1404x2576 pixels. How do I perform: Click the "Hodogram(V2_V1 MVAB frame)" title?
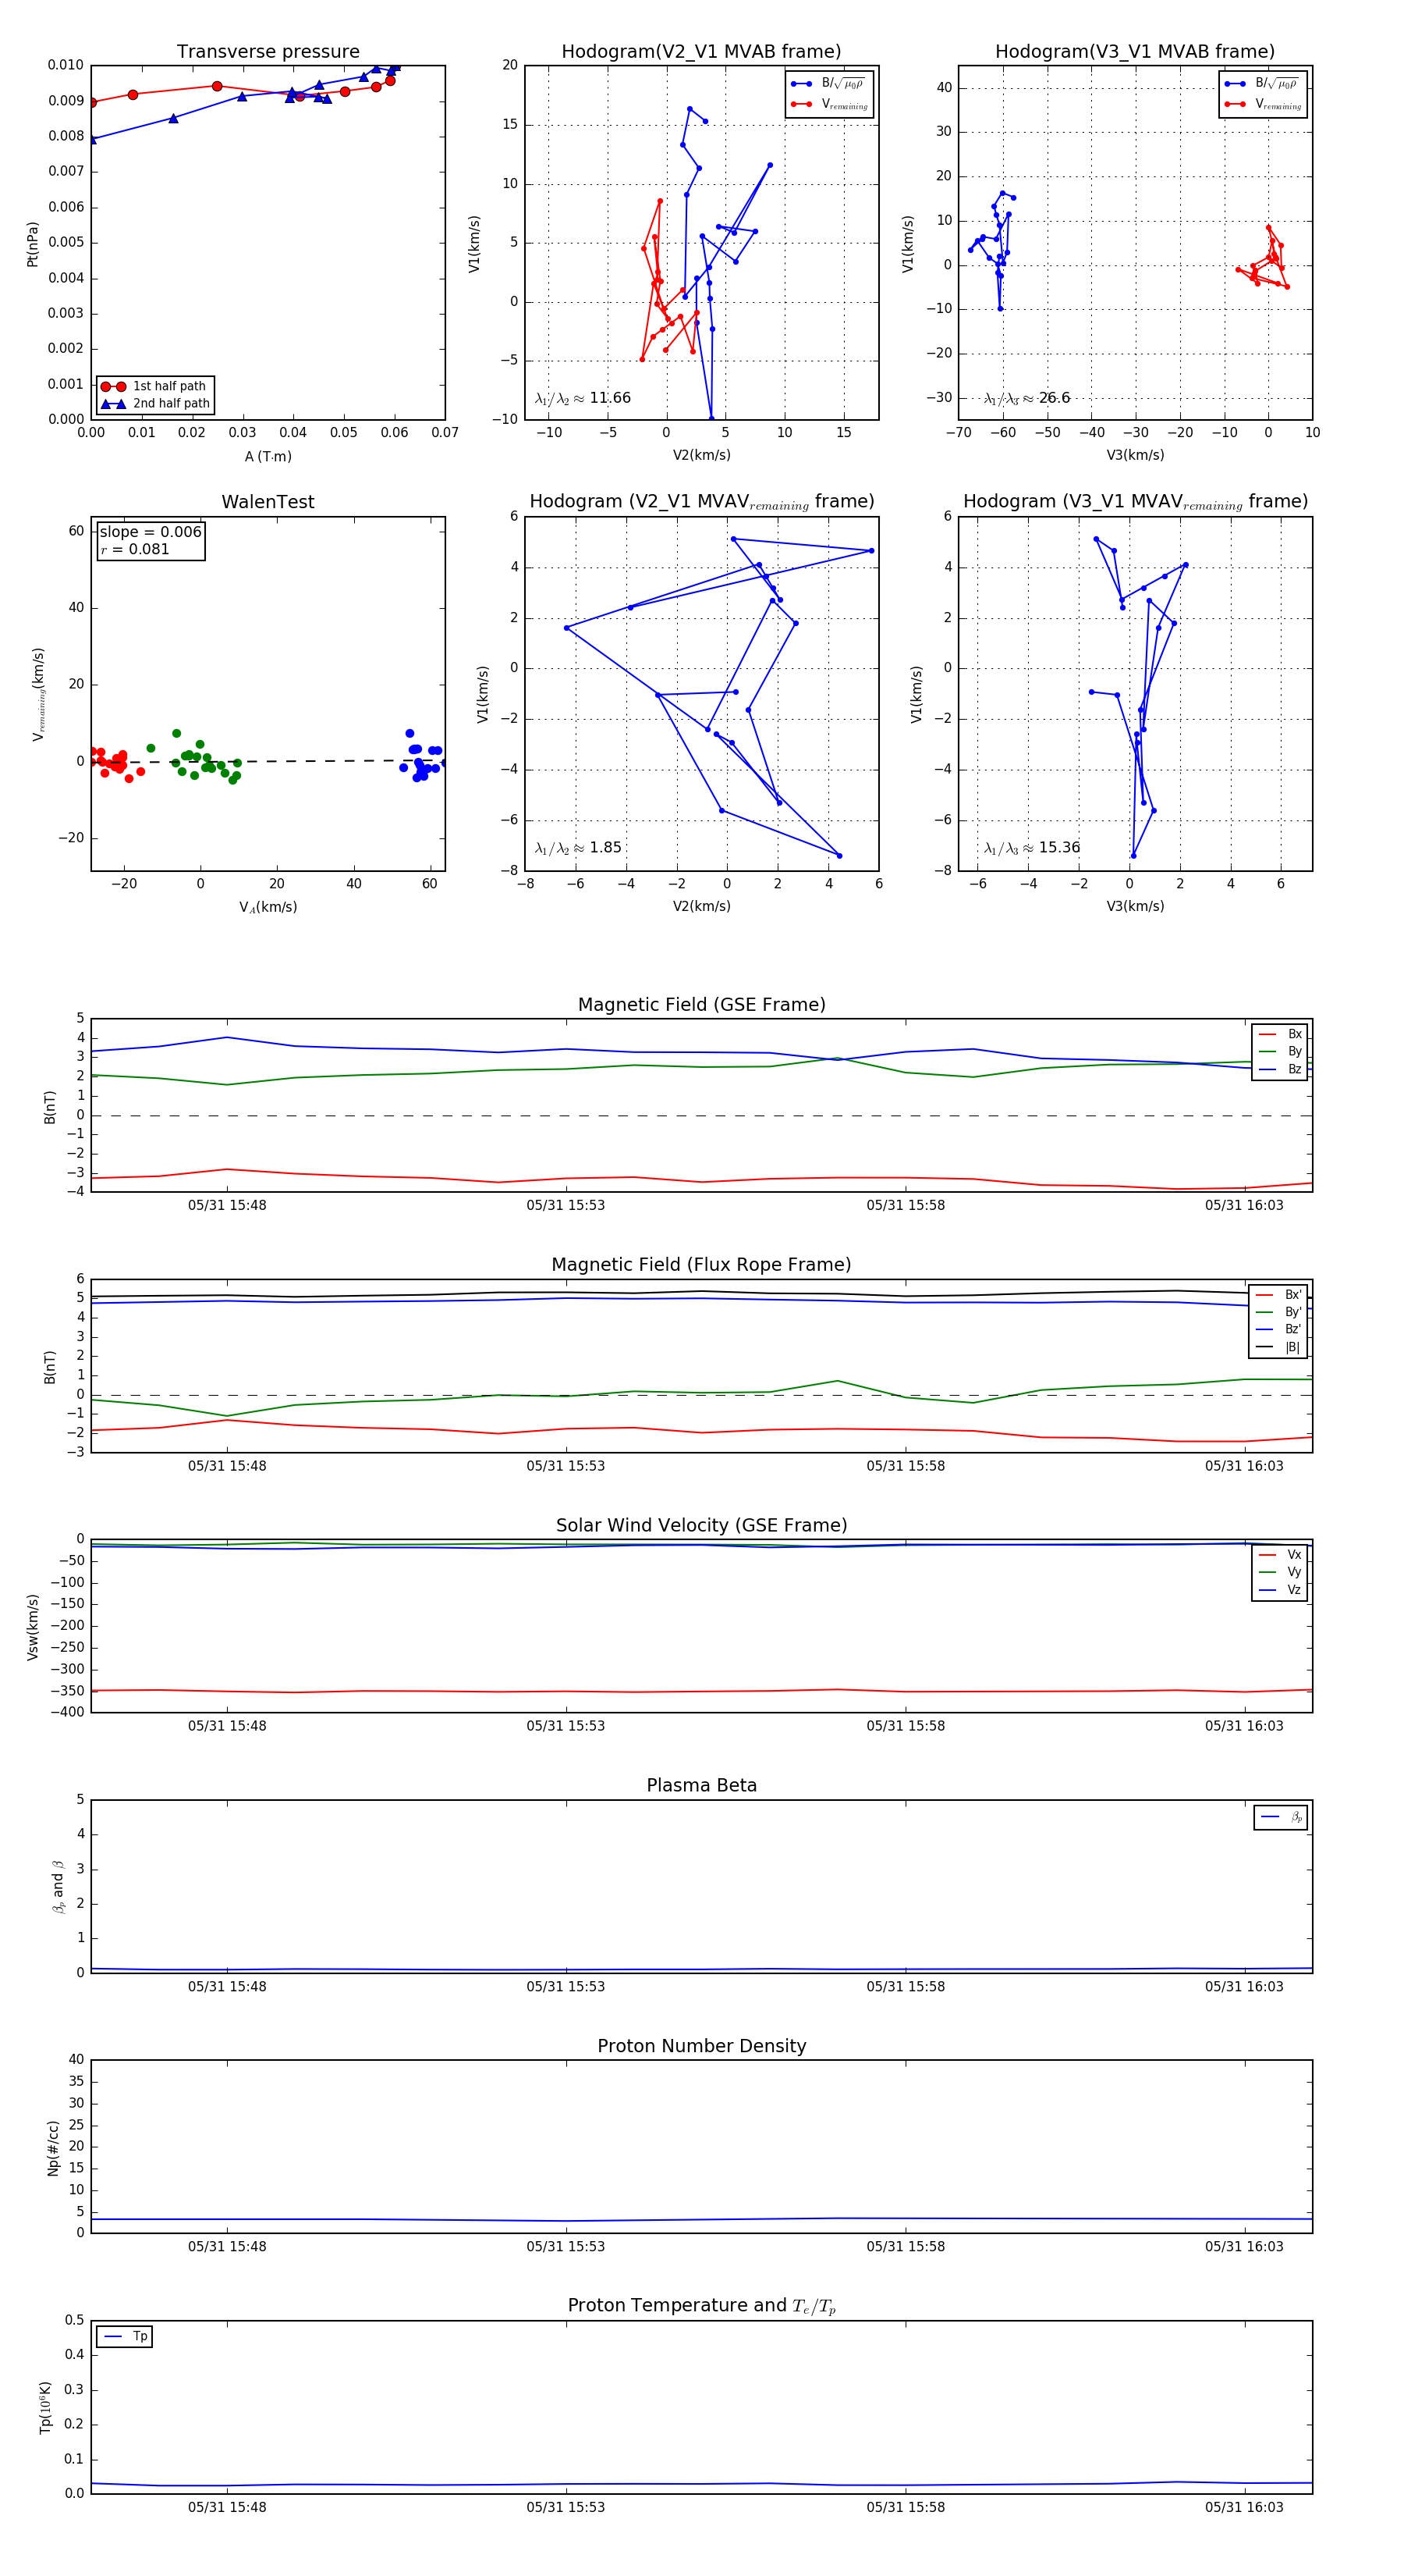701,52
